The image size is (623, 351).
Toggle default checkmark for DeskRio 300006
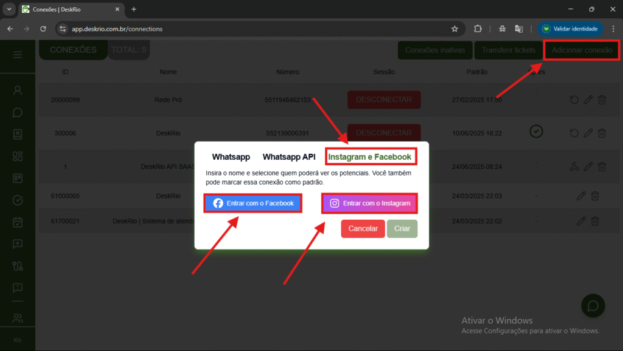[536, 131]
